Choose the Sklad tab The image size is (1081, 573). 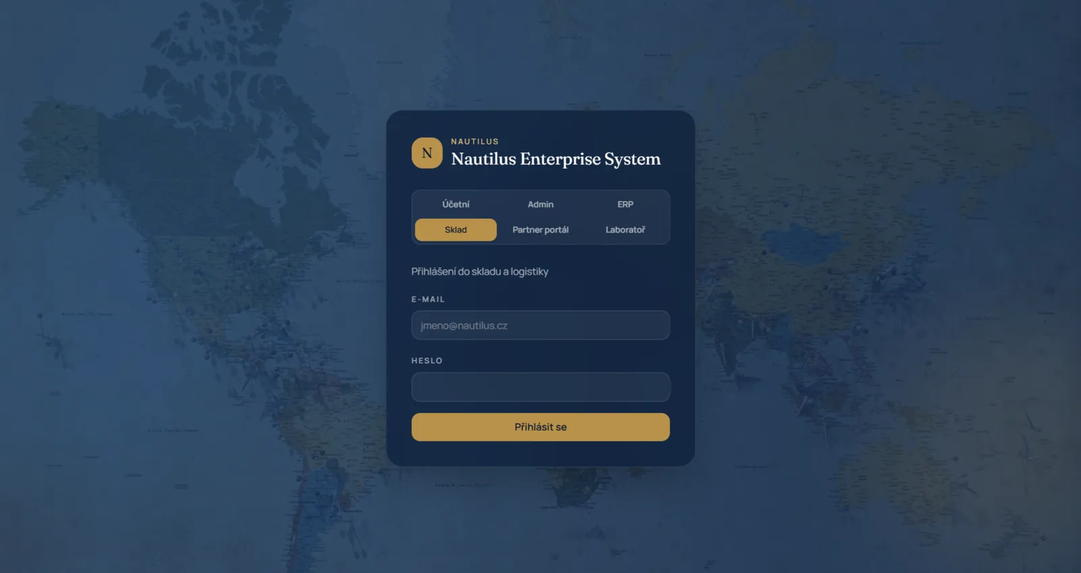pyautogui.click(x=456, y=229)
